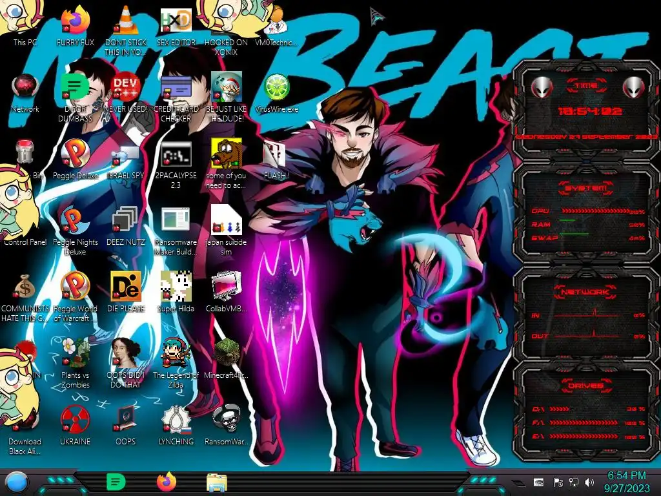Launch Peggle Deluxe shortcut
The height and width of the screenshot is (496, 661).
tap(75, 160)
